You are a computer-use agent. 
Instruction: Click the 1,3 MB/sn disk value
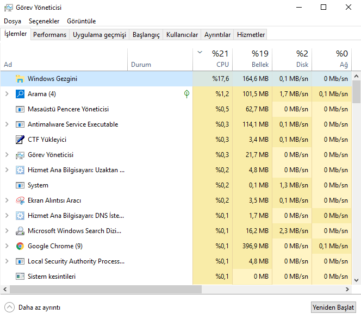tap(294, 185)
